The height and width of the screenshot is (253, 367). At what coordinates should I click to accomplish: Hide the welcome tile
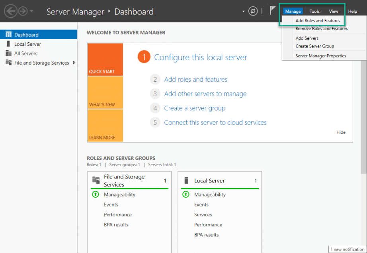(x=341, y=132)
